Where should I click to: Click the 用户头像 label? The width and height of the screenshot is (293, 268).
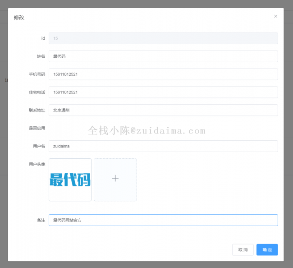[37, 164]
